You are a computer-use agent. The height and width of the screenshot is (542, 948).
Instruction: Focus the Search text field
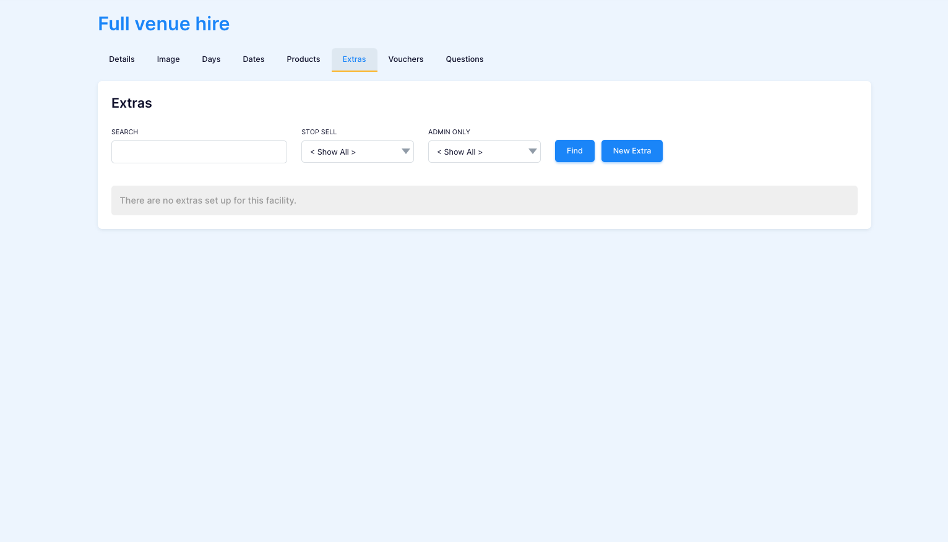pyautogui.click(x=199, y=152)
